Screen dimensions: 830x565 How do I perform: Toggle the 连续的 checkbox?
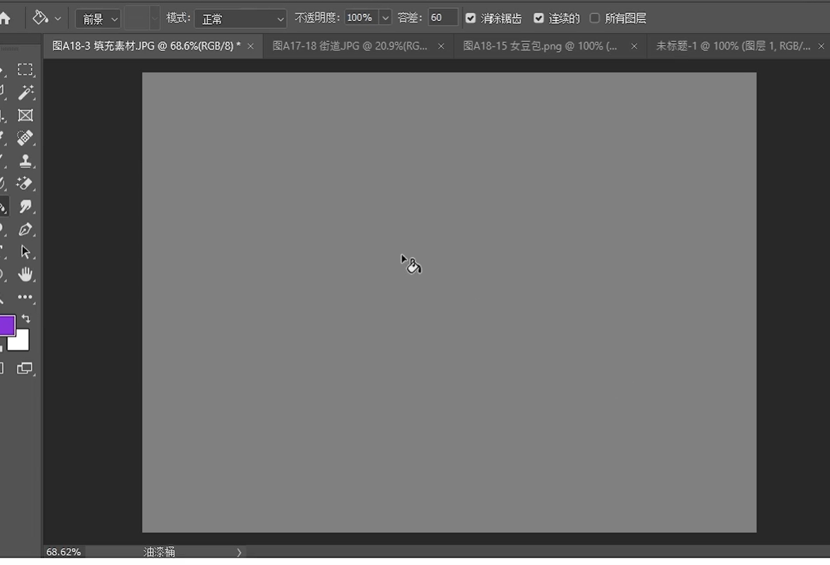click(538, 19)
